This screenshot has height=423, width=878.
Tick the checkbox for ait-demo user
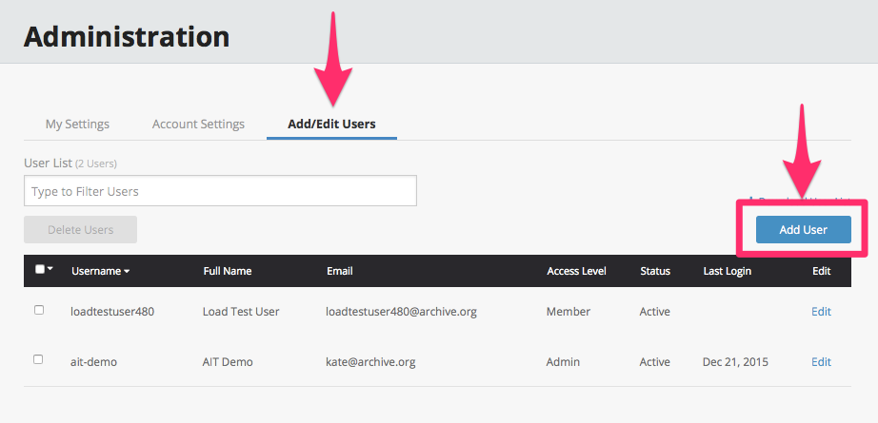[39, 360]
